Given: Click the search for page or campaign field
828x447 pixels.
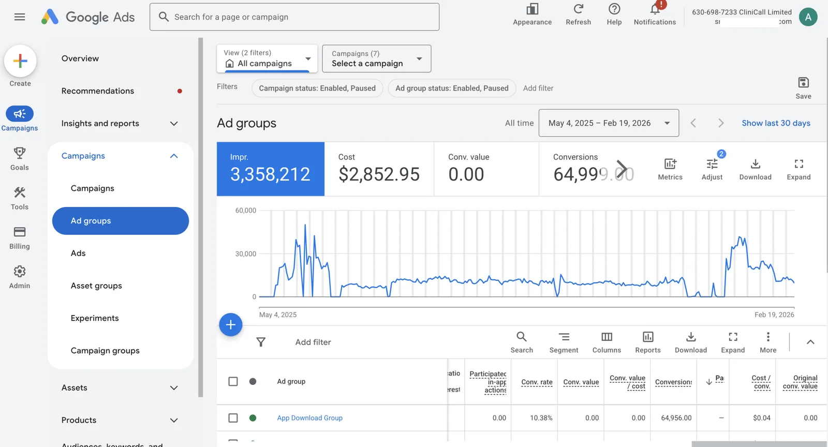Looking at the screenshot, I should point(295,17).
